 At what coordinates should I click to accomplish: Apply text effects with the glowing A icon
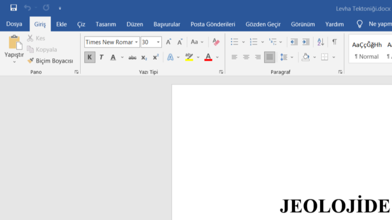click(x=170, y=58)
